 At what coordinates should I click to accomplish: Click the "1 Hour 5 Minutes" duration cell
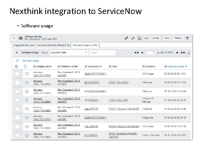pyautogui.click(x=151, y=135)
